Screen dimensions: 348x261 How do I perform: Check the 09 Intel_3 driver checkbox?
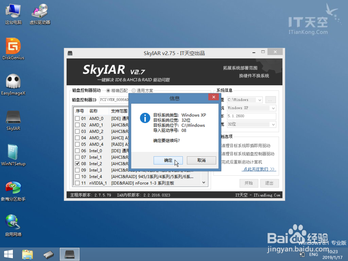pos(77,170)
